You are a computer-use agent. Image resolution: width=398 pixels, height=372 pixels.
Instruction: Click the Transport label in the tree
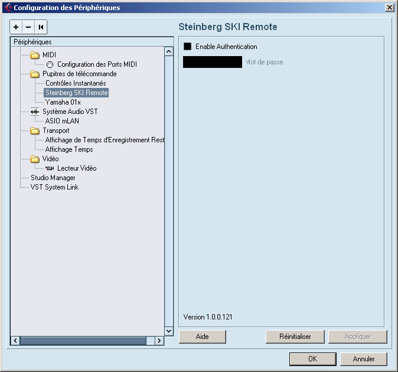56,130
